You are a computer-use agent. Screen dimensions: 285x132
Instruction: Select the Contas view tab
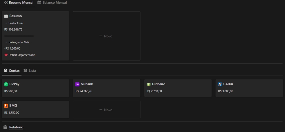12,70
